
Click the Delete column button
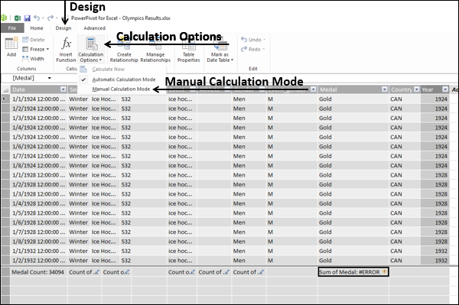pyautogui.click(x=34, y=40)
